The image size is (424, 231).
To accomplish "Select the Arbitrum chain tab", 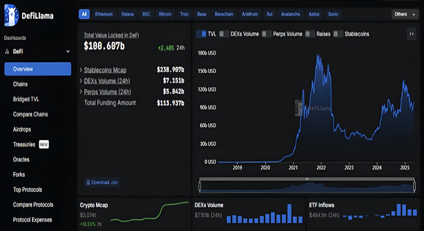I will coord(250,14).
